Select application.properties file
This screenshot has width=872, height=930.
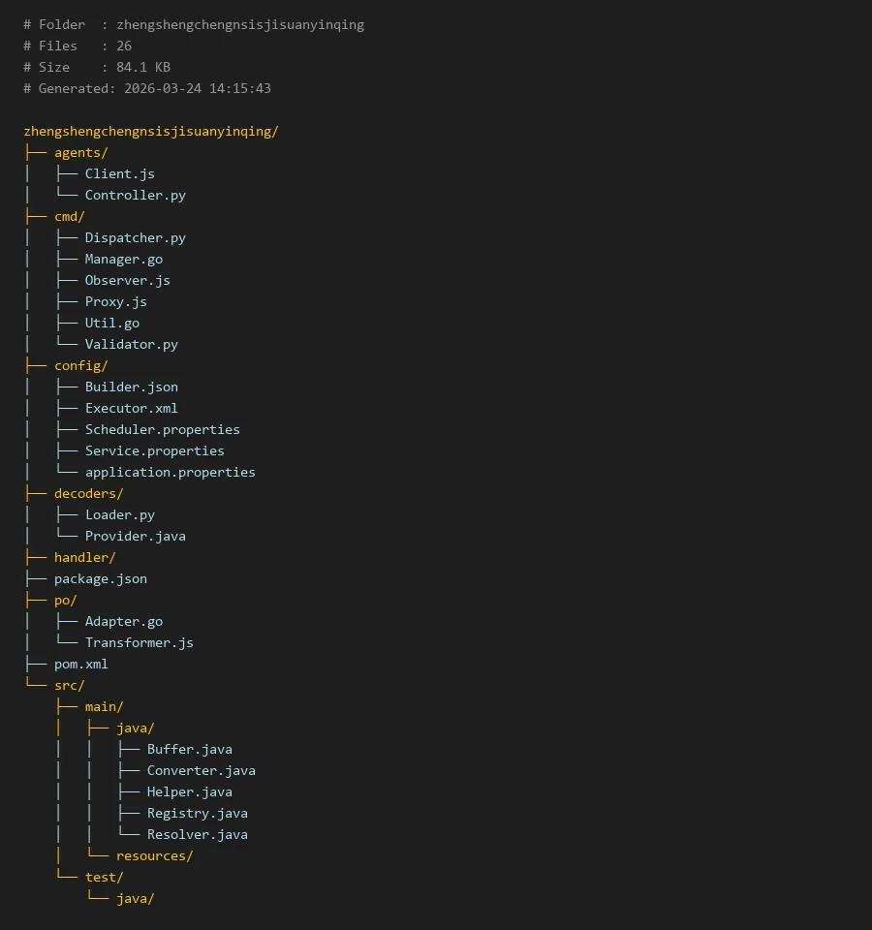(170, 472)
